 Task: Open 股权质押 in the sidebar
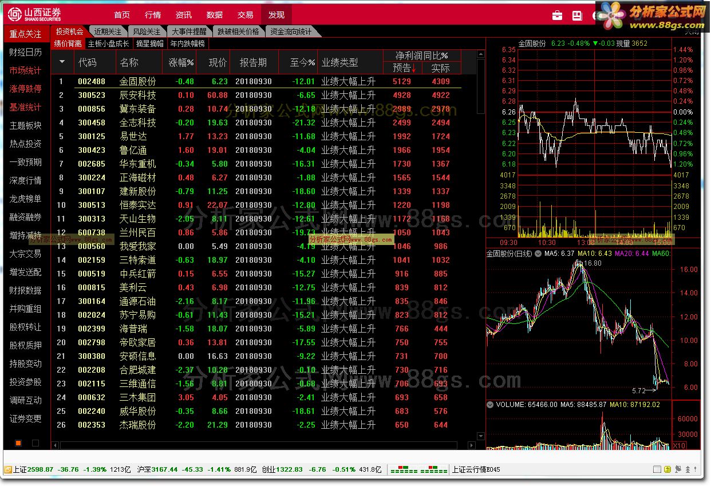click(26, 345)
